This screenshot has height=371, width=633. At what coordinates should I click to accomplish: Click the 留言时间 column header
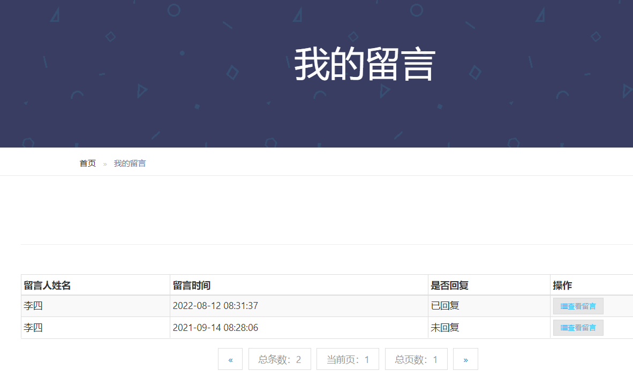click(x=189, y=285)
